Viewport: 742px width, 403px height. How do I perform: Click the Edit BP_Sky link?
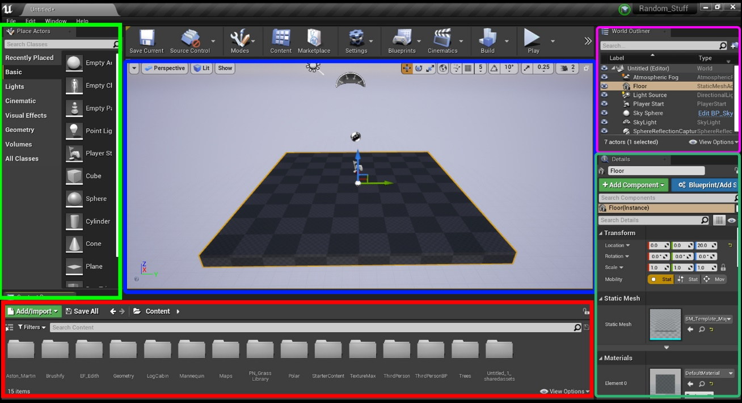tap(715, 113)
